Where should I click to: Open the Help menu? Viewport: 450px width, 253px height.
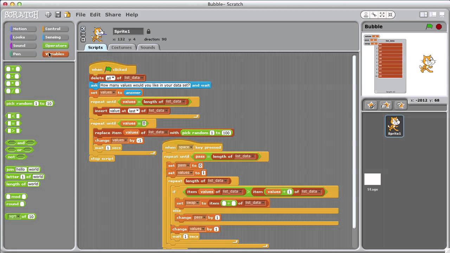coord(132,15)
